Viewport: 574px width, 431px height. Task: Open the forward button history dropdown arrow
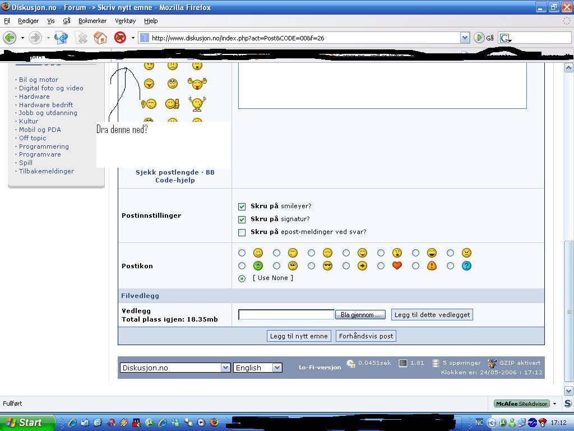48,38
